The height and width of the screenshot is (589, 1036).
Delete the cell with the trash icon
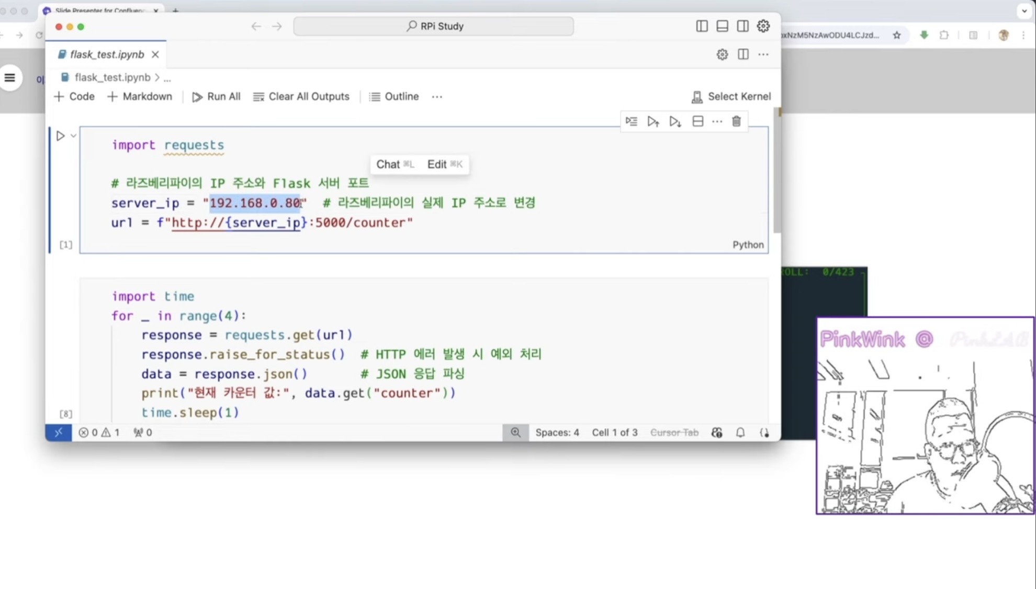pyautogui.click(x=736, y=121)
